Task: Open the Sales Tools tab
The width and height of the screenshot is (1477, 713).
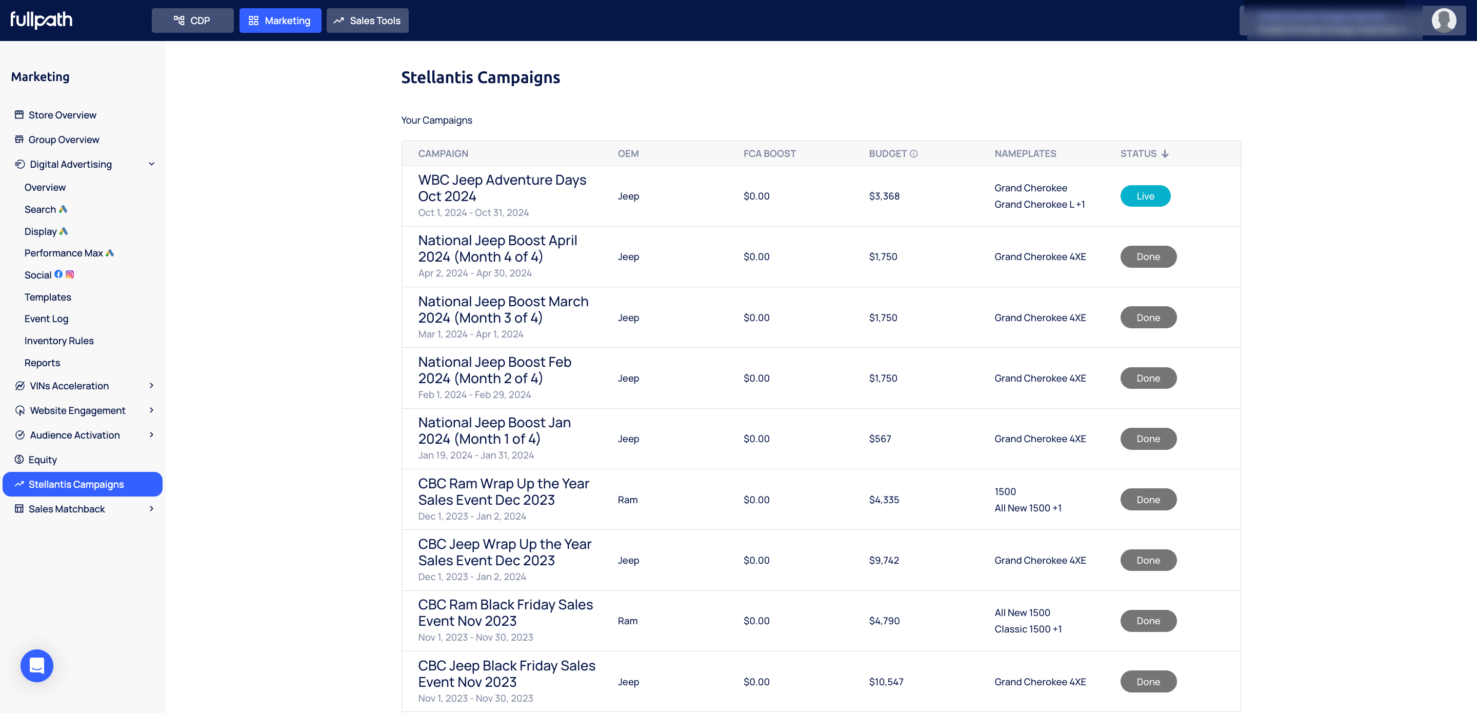Action: tap(367, 21)
